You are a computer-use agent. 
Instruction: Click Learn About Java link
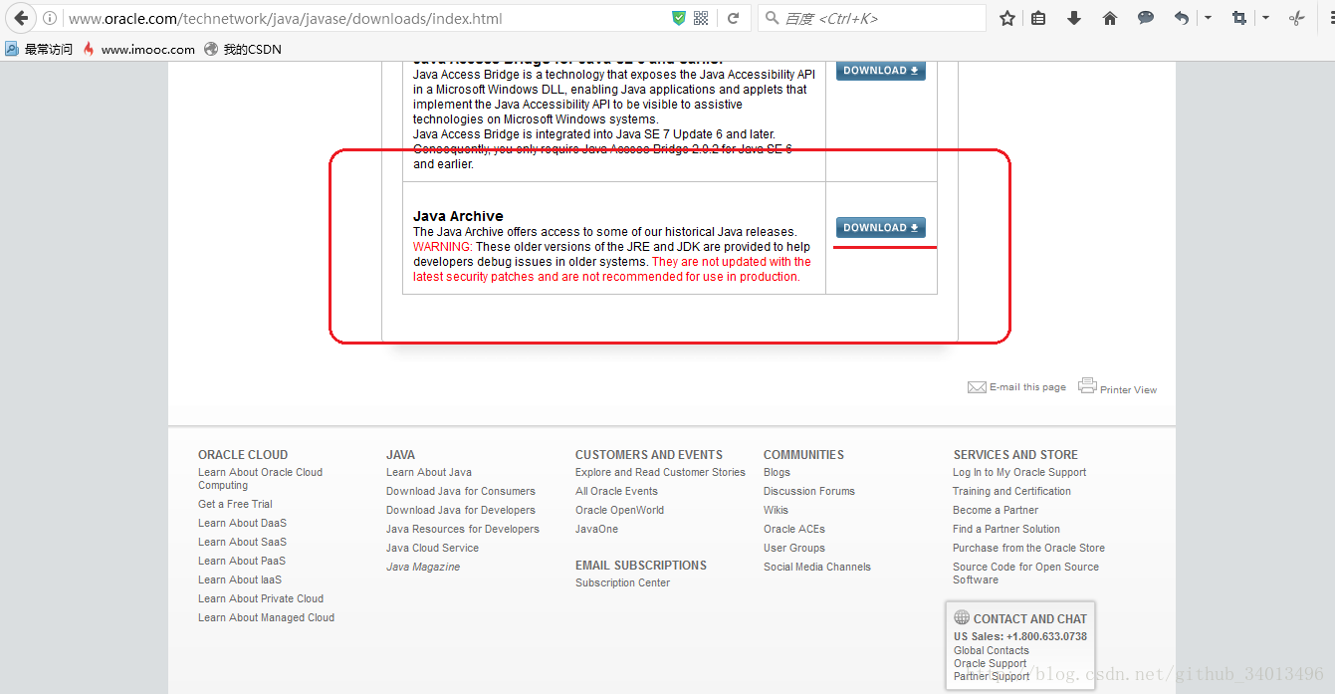tap(429, 473)
